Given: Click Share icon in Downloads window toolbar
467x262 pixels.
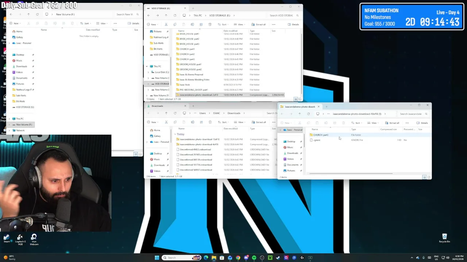Looking at the screenshot, I should pyautogui.click(x=201, y=122).
